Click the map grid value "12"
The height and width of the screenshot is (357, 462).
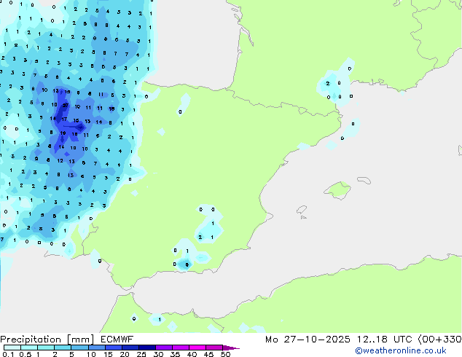click(60, 161)
